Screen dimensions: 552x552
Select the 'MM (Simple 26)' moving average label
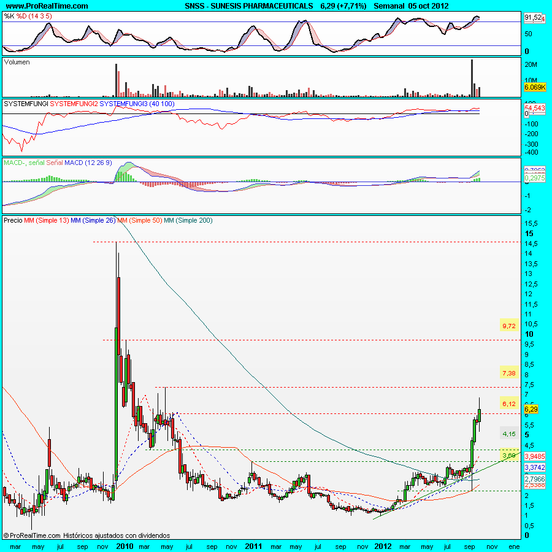coord(93,220)
